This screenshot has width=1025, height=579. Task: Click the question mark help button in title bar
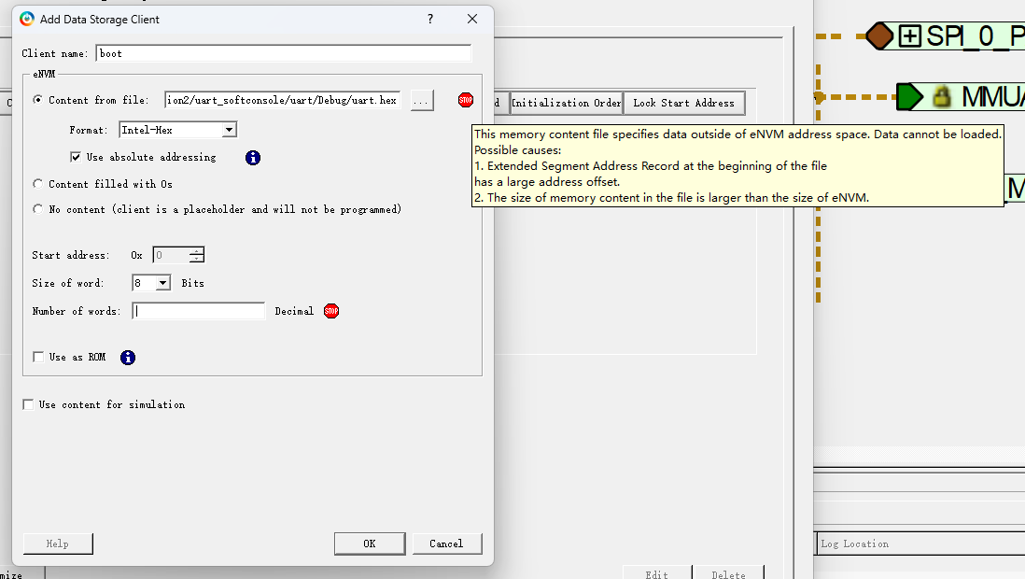(x=430, y=19)
